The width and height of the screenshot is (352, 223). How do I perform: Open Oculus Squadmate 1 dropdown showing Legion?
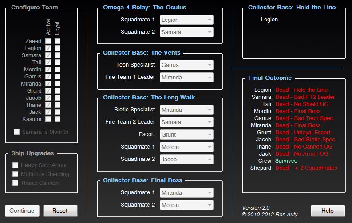pos(186,20)
